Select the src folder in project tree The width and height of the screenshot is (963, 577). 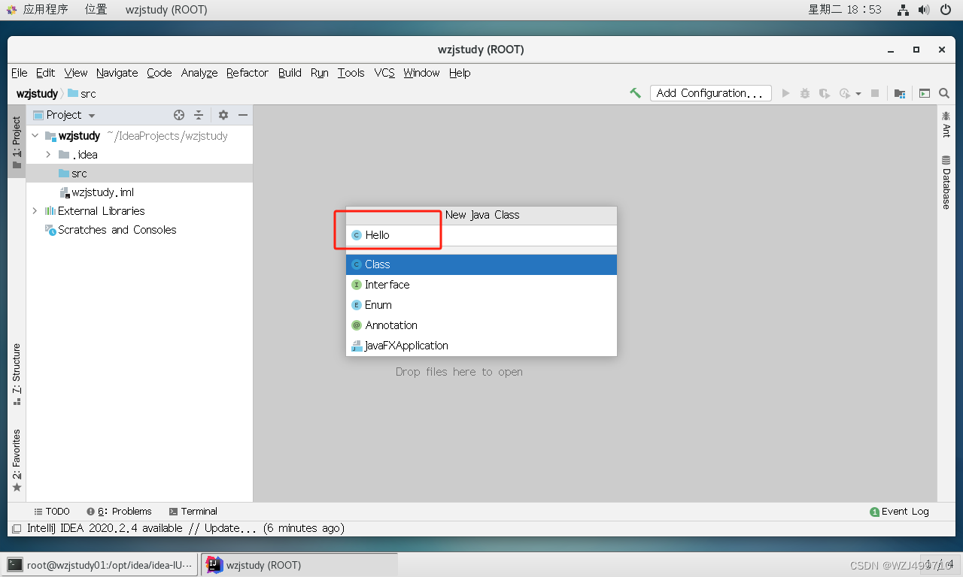[140, 174]
